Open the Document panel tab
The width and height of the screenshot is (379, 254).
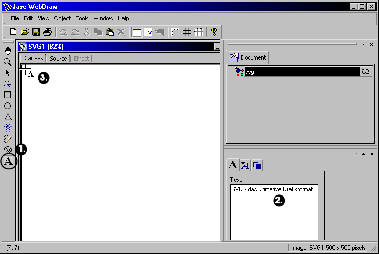[x=248, y=57]
